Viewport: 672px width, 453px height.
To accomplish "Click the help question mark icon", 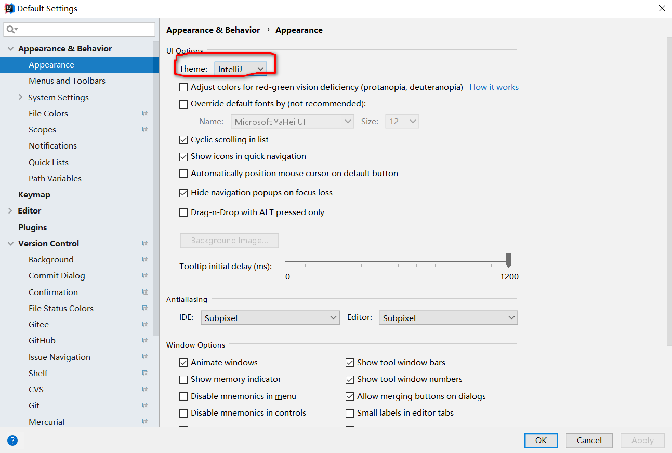I will [x=12, y=441].
